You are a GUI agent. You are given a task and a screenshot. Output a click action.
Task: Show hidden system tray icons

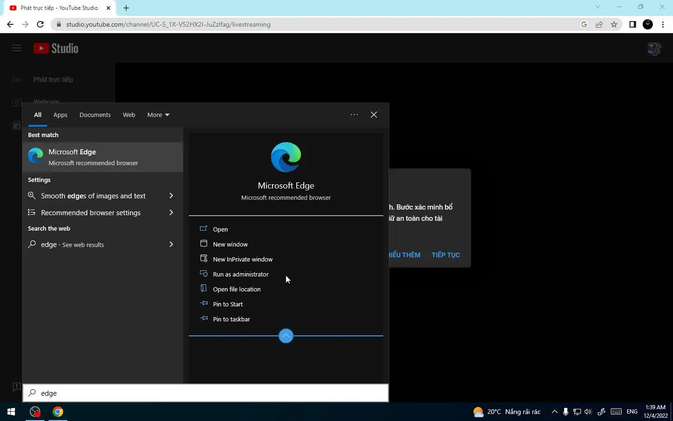pos(554,412)
